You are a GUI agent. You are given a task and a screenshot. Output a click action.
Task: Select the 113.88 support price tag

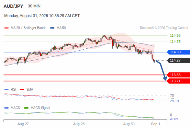(178, 75)
